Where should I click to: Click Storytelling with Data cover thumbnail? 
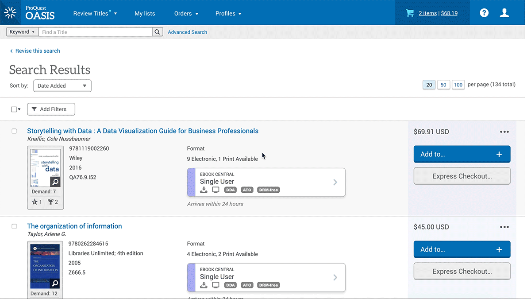pos(45,168)
